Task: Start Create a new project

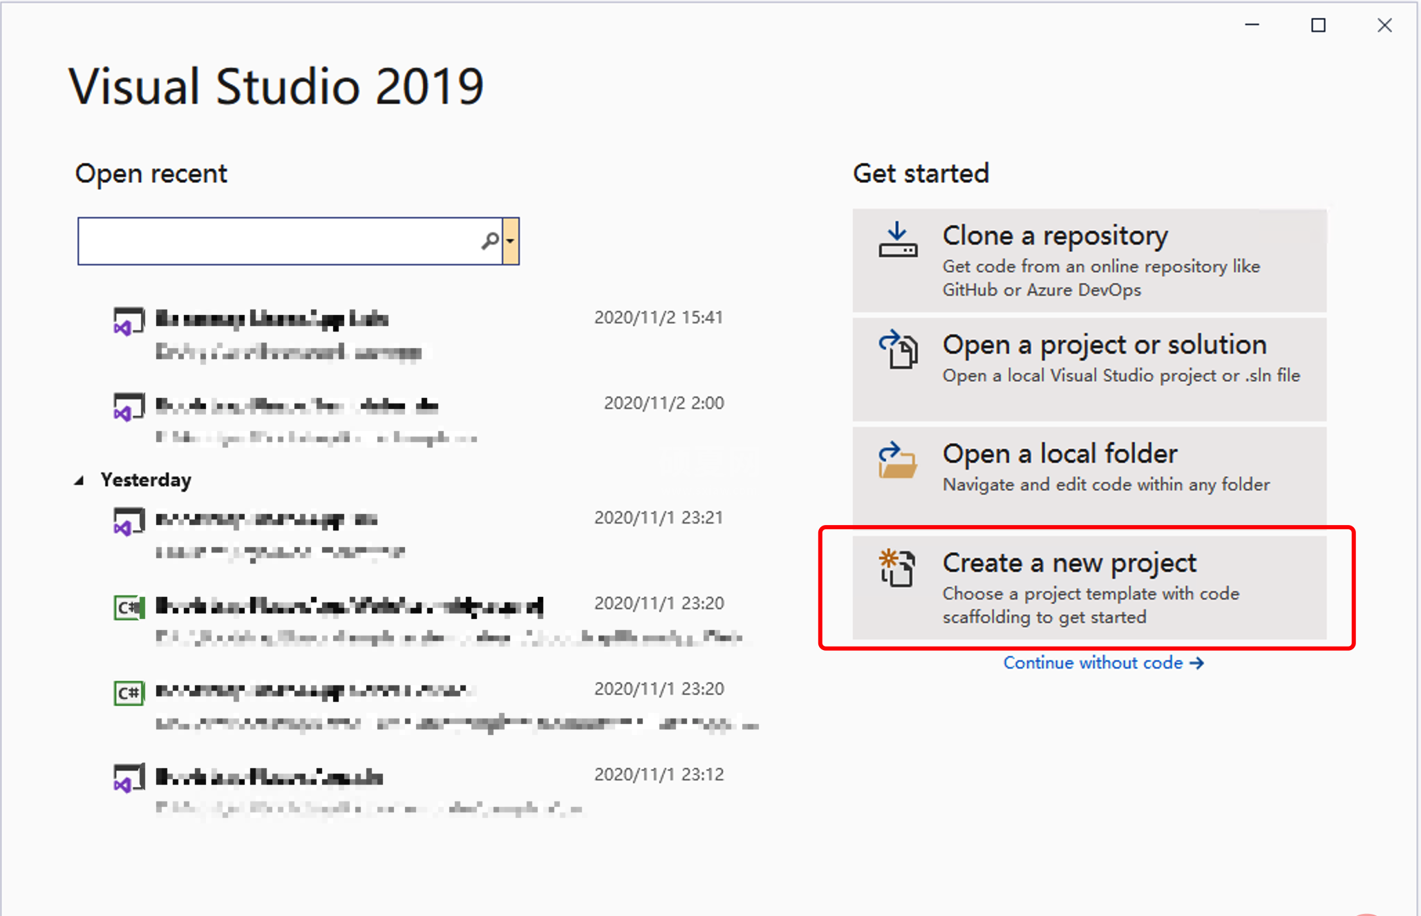Action: 1089,588
